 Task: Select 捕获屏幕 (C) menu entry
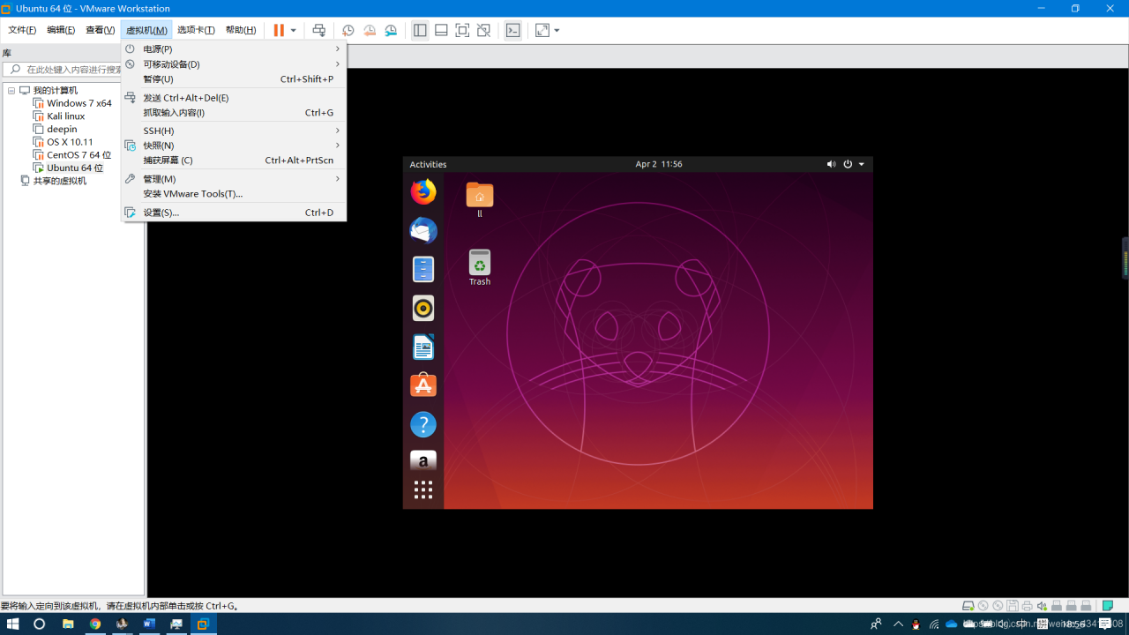coord(234,161)
